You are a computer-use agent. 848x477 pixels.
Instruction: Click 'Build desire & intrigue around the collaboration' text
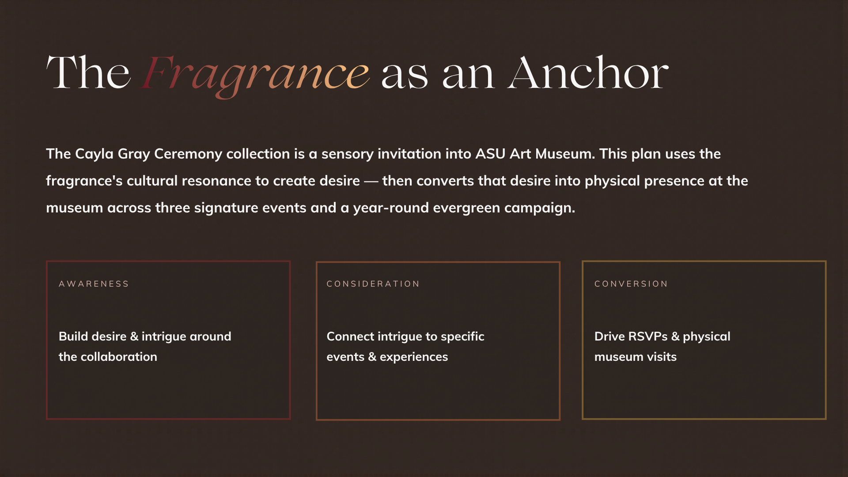coord(145,347)
